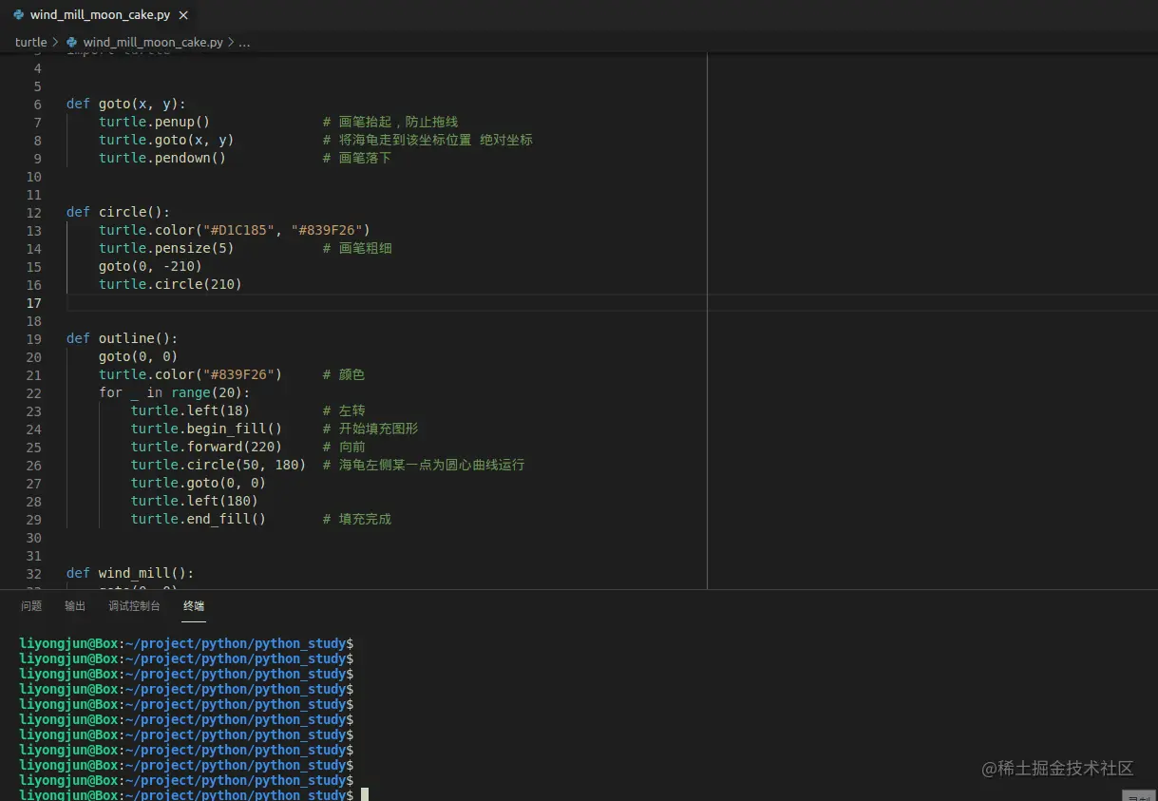Click the comment '向前'
Viewport: 1158px width, 801px height.
click(351, 447)
